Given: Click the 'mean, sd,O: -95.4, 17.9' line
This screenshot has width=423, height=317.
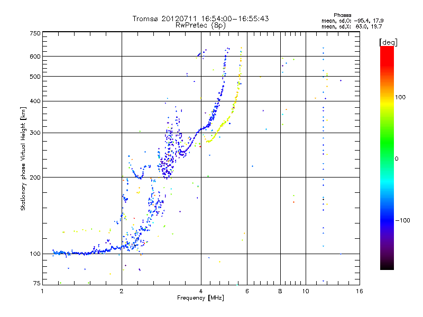Looking at the screenshot, I should pos(352,21).
